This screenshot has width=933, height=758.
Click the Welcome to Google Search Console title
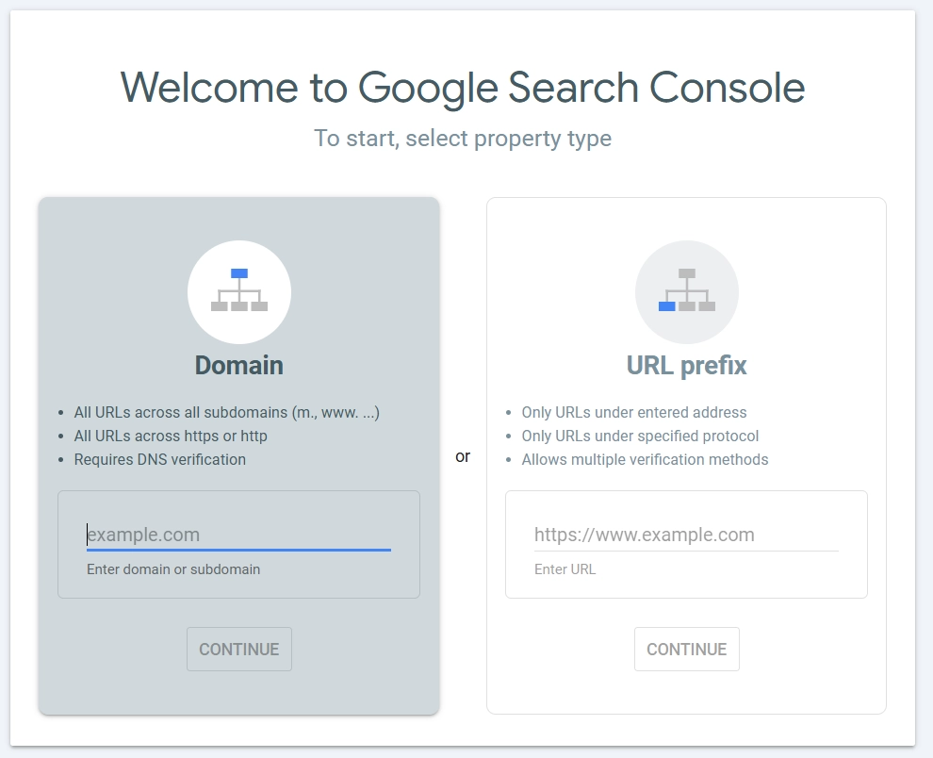[464, 88]
